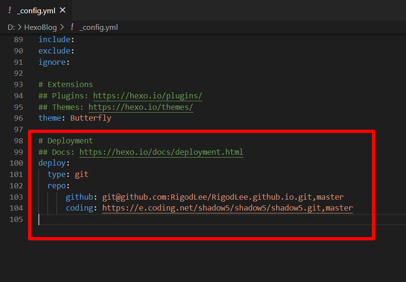Click the YAML file icon on the tab
This screenshot has width=406, height=282.
coord(10,10)
